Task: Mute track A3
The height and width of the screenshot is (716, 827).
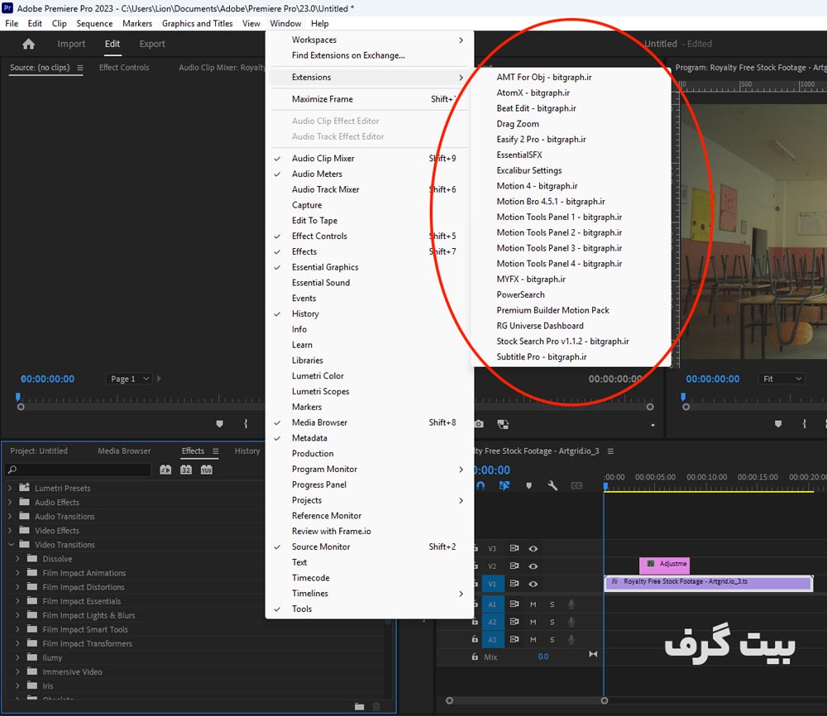Action: 533,640
